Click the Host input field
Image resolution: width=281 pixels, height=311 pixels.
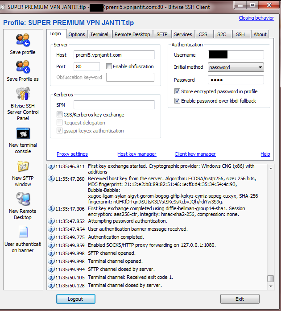[x=114, y=55]
